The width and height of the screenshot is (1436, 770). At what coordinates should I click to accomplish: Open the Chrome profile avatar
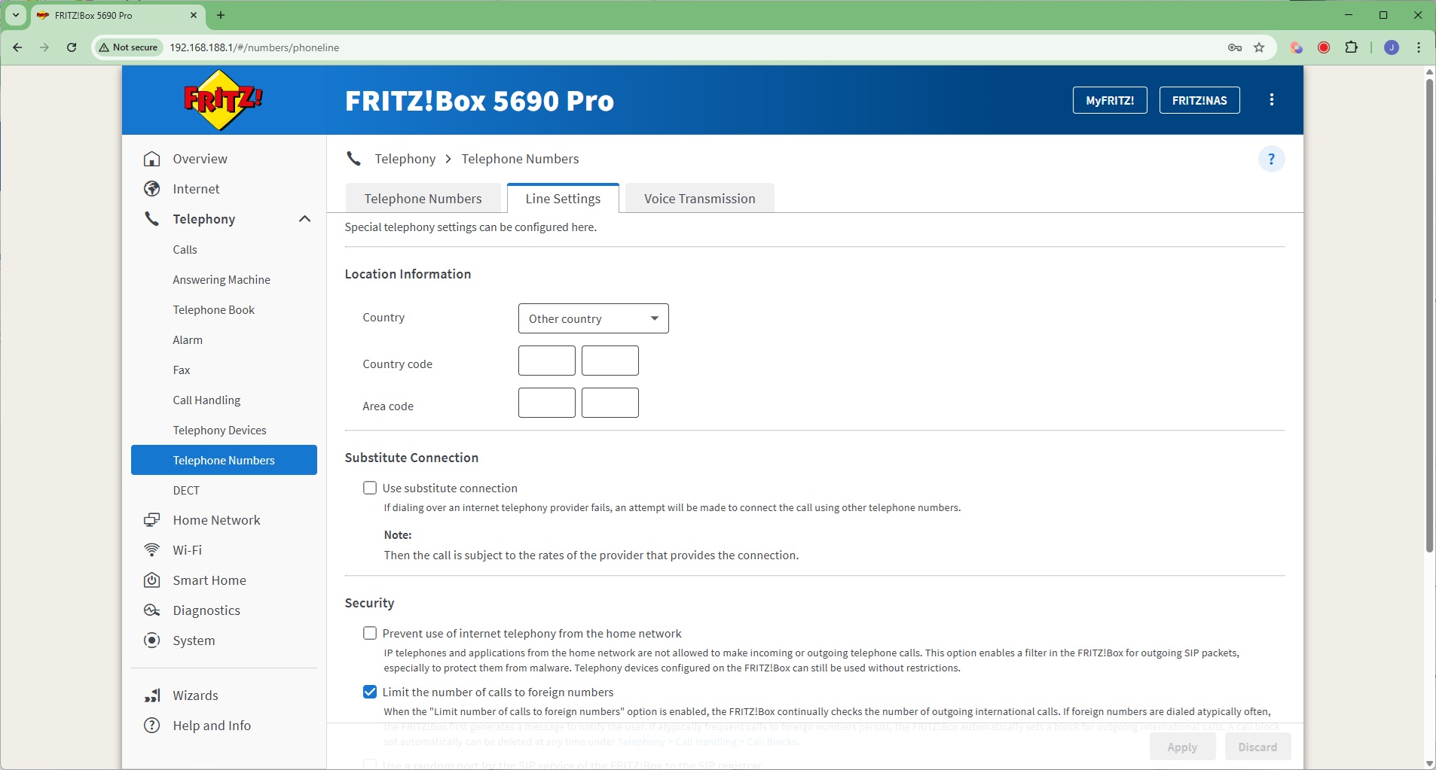(1392, 47)
